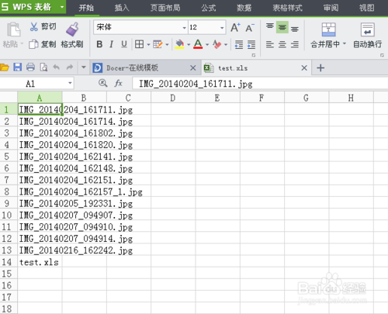The image size is (388, 314).
Task: Click the Name Box showing A1
Action: (x=36, y=84)
